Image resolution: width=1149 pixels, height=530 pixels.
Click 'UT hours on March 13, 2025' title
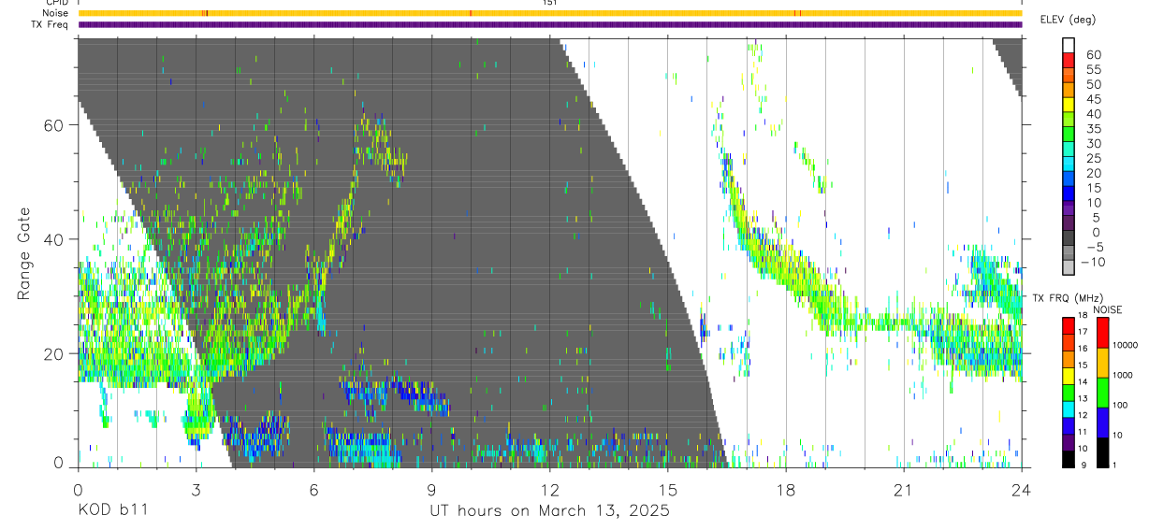pos(549,511)
